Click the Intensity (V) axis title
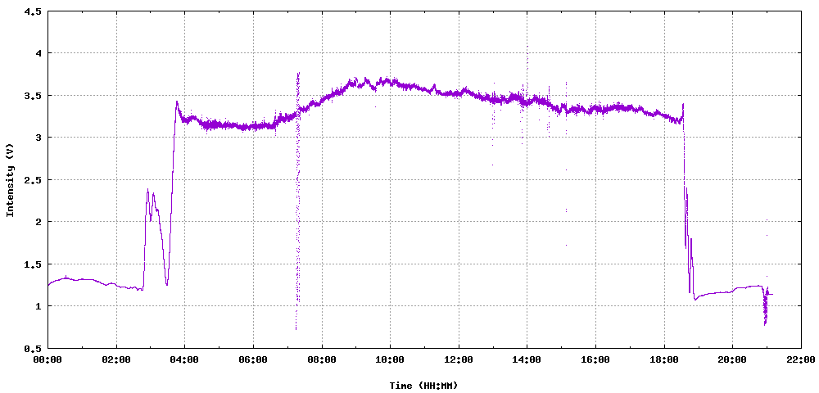The height and width of the screenshot is (393, 819). (9, 179)
